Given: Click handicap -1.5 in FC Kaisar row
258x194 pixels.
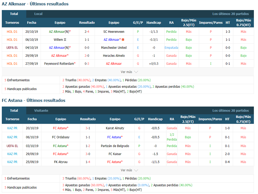Looking at the screenshot, I should pyautogui.click(x=155, y=154).
